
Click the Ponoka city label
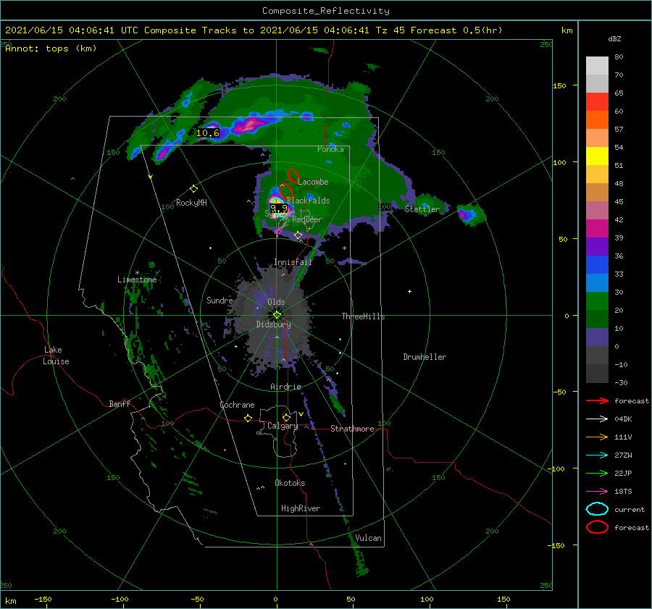[x=330, y=149]
